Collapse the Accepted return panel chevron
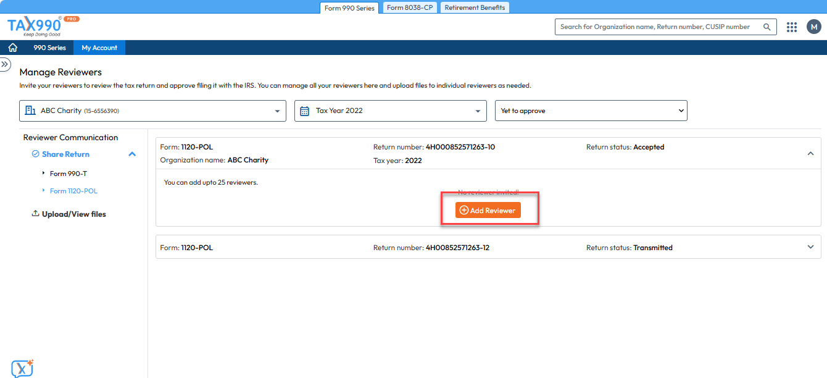The image size is (827, 378). [x=811, y=154]
